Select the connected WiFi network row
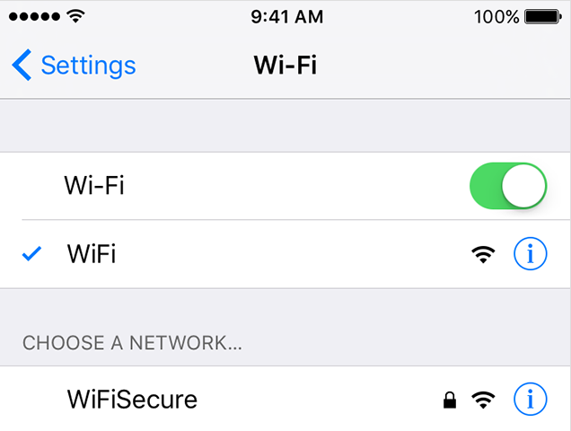The height and width of the screenshot is (431, 571). [x=285, y=254]
